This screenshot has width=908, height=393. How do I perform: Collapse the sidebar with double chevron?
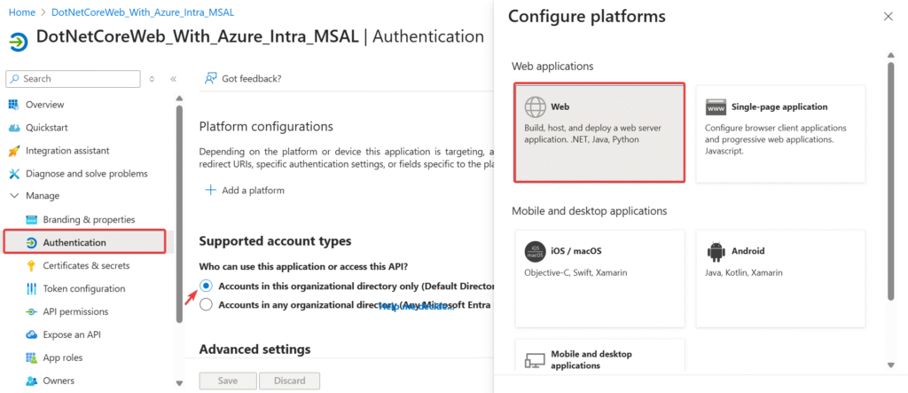(x=173, y=79)
